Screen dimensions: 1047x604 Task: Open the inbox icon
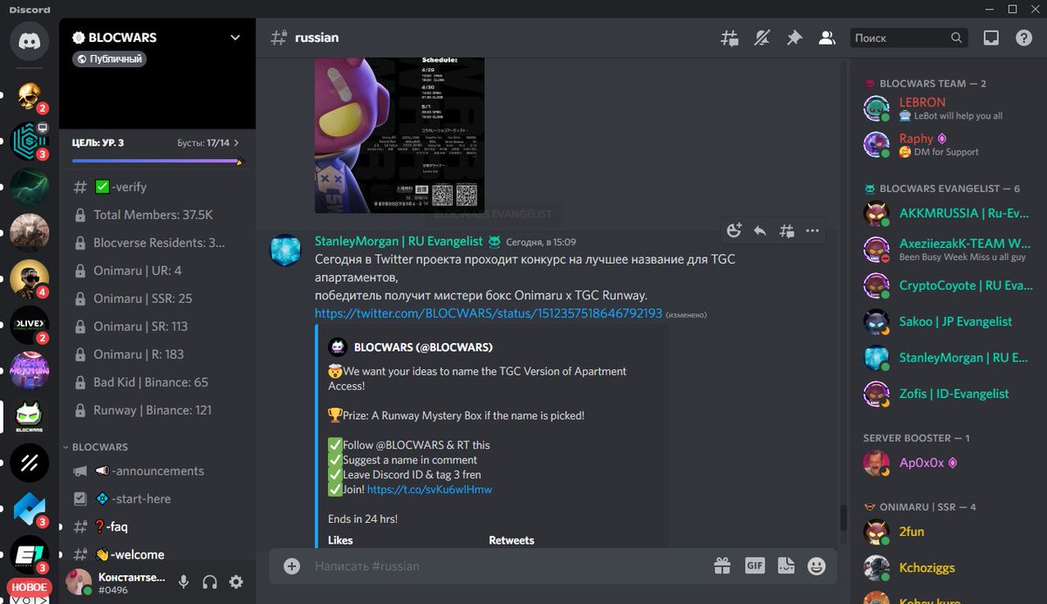[x=991, y=38]
